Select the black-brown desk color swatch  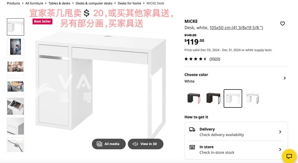click(213, 98)
